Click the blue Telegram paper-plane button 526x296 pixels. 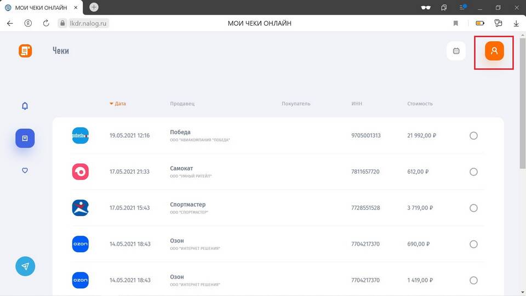click(x=25, y=266)
